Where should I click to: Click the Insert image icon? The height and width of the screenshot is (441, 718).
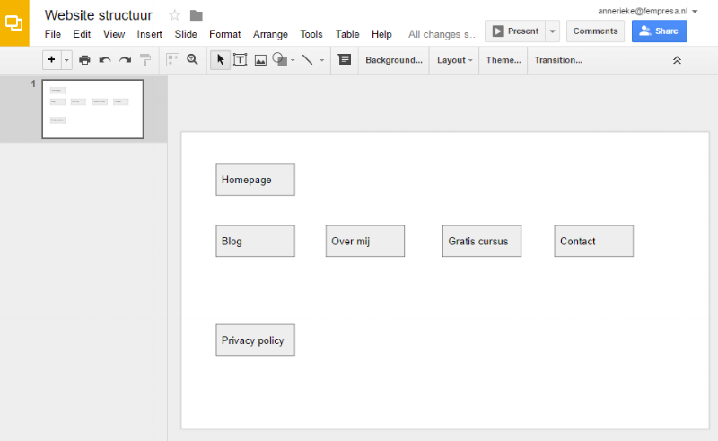point(260,60)
